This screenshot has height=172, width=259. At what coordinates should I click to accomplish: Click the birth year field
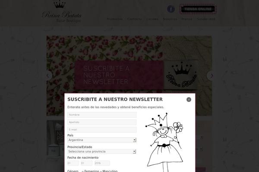point(102,163)
